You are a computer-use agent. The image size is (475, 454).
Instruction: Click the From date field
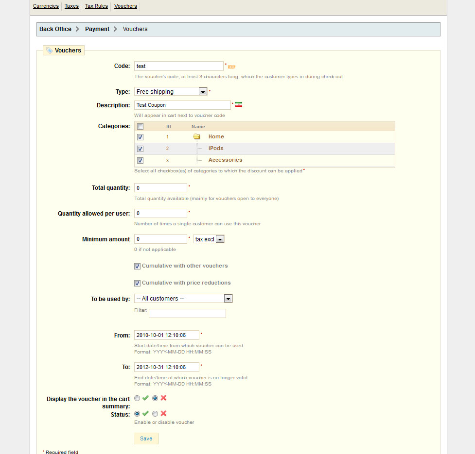coord(167,335)
